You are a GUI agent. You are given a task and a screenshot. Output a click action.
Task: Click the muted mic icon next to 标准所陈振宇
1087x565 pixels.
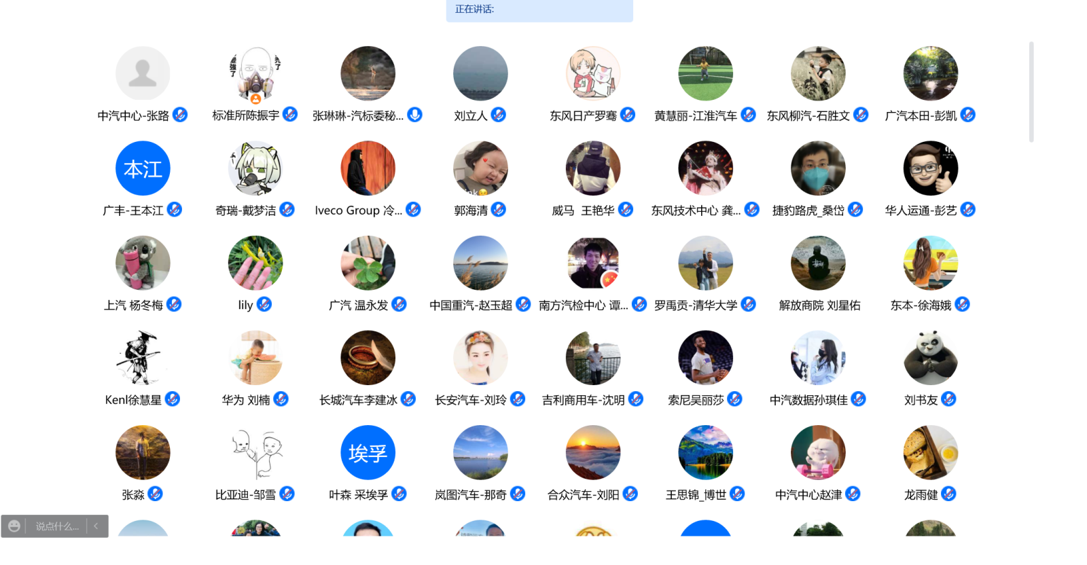(x=290, y=115)
